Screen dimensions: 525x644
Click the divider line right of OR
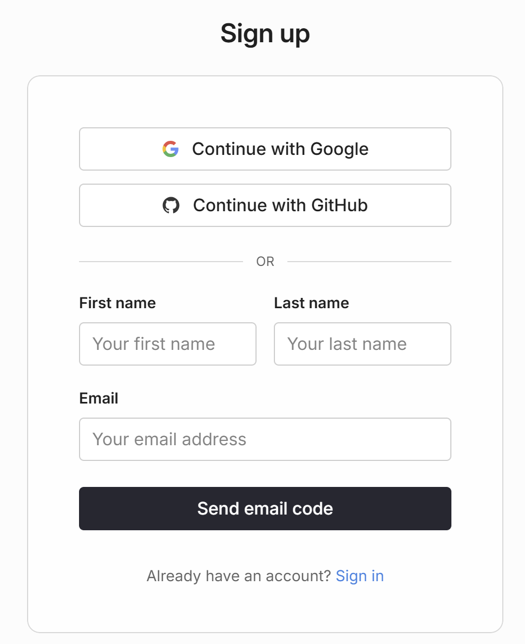tap(369, 262)
